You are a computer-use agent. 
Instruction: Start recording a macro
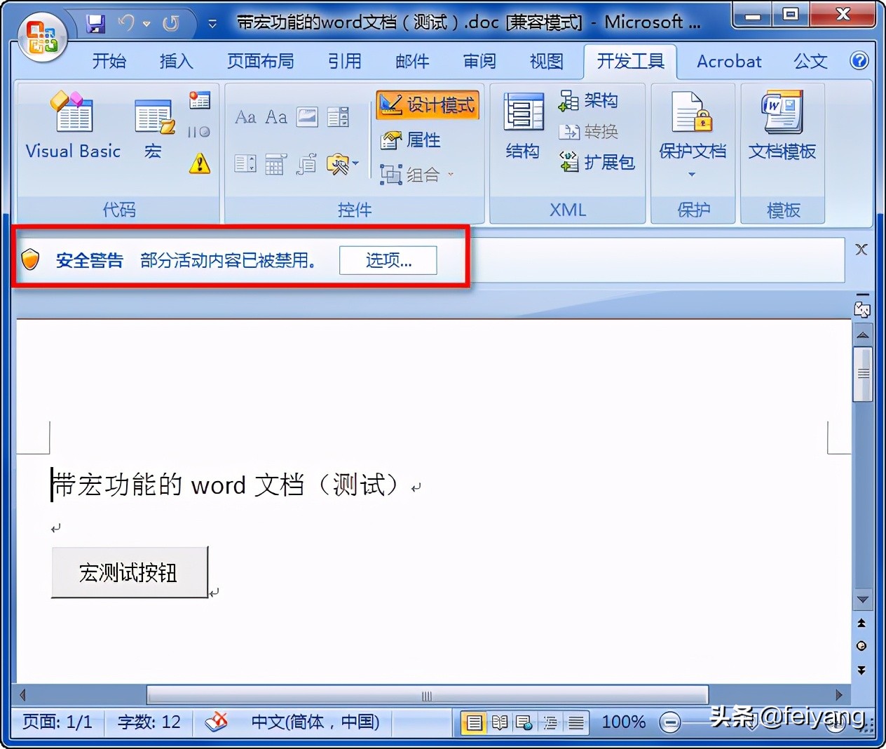200,100
